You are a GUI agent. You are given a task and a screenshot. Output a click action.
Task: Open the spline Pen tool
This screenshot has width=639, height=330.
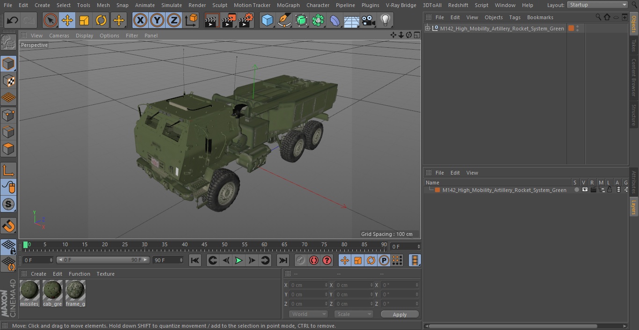pyautogui.click(x=284, y=20)
